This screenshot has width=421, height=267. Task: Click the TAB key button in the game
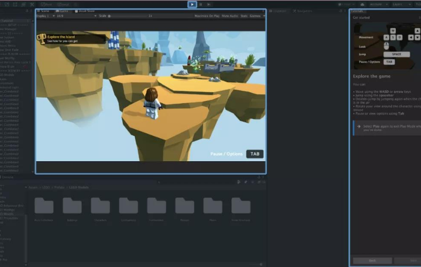pos(255,154)
